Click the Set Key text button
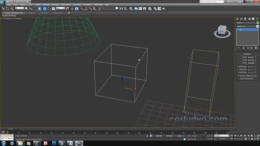The image size is (260, 146). pyautogui.click(x=210, y=139)
